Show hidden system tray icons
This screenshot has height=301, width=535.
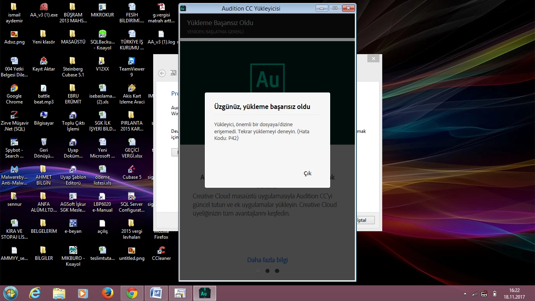pos(465,294)
